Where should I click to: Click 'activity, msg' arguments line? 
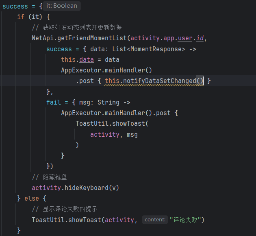pos(114,135)
